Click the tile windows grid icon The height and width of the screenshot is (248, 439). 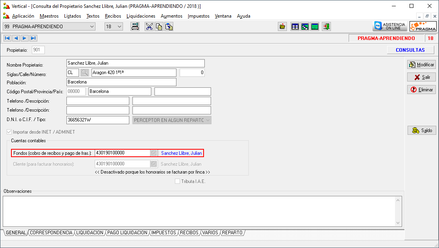[x=295, y=27]
